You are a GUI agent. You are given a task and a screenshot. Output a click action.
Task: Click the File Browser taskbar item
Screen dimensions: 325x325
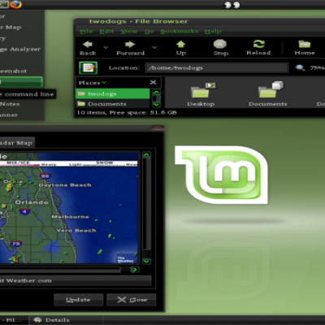coord(14,320)
